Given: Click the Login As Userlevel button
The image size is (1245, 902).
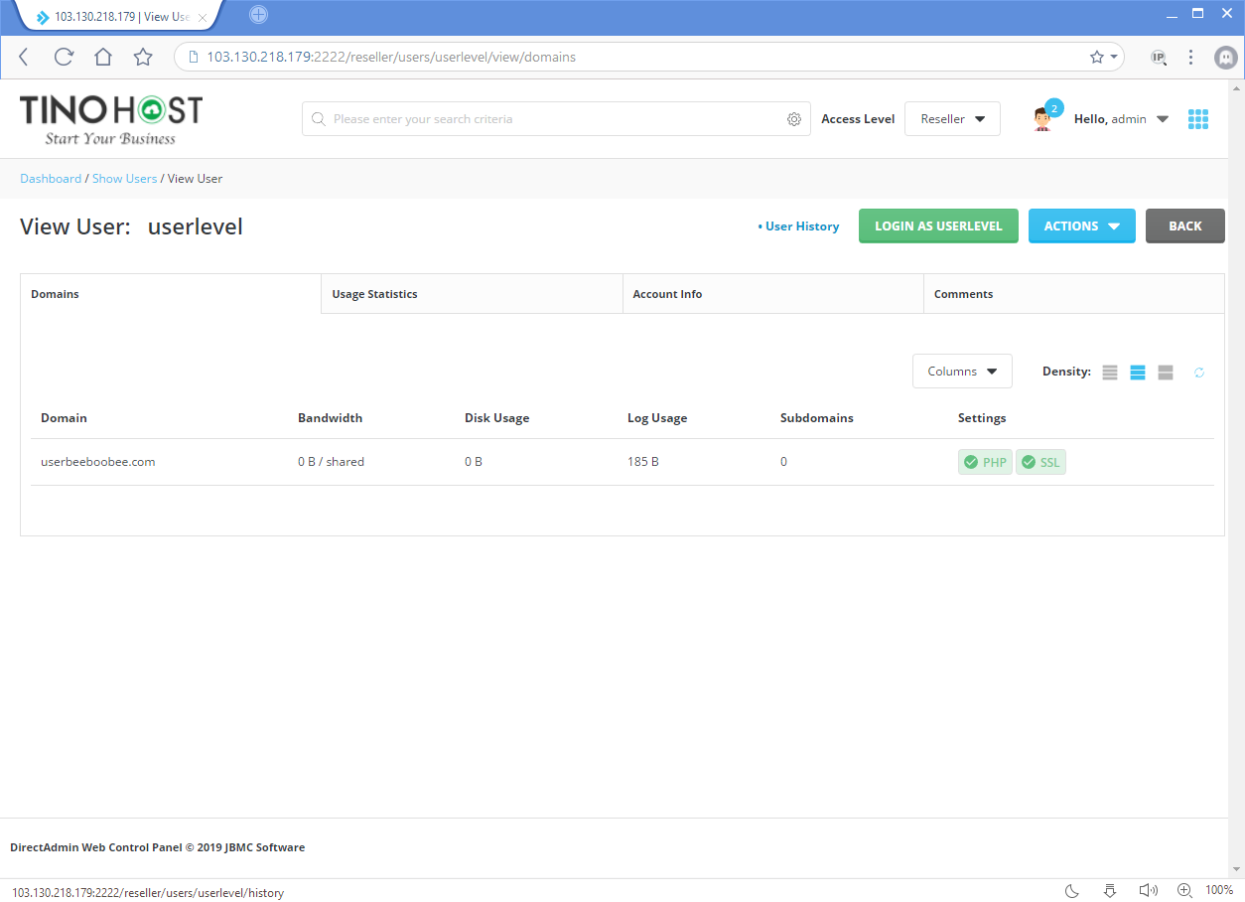Looking at the screenshot, I should pyautogui.click(x=937, y=225).
